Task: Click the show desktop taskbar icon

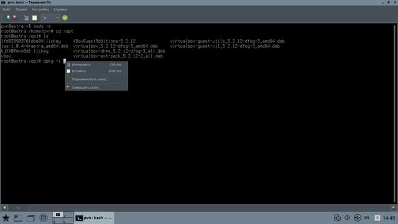Action: click(18, 218)
